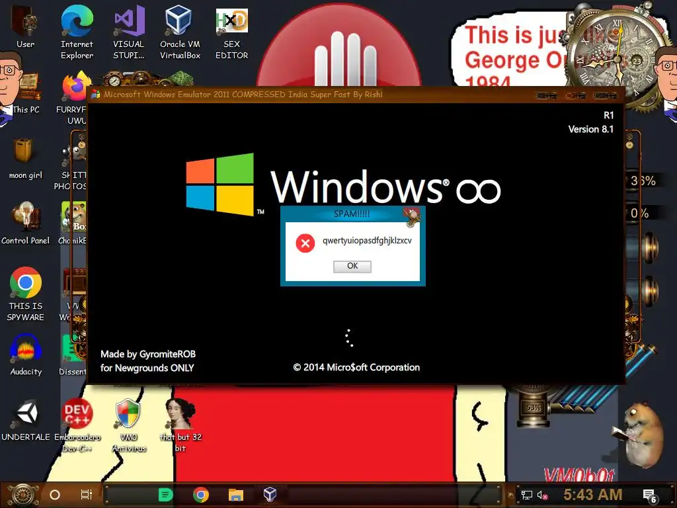
Task: Select the VISUAL STUPI... desktop icon
Action: 129,32
